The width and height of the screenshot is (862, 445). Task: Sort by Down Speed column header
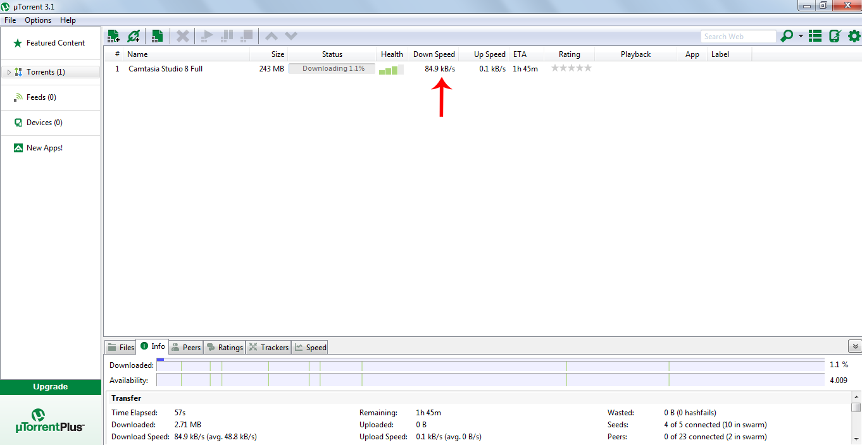tap(434, 54)
